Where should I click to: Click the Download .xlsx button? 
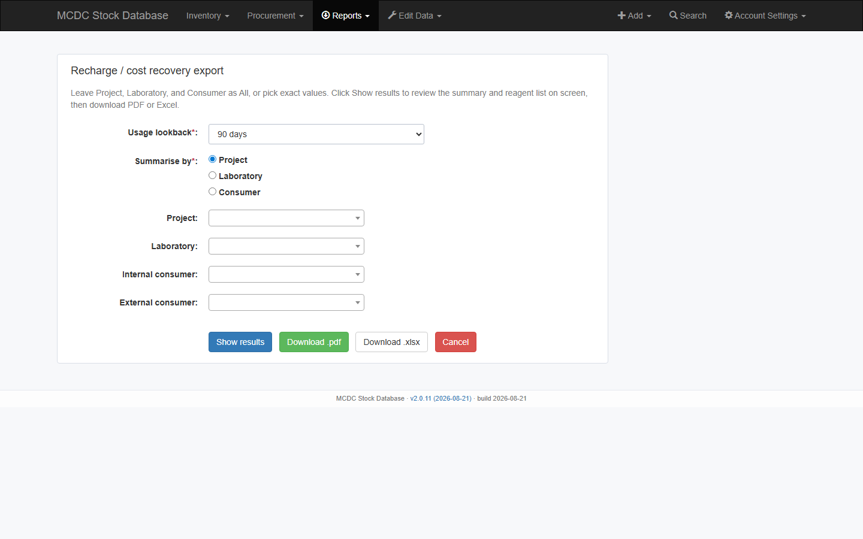pyautogui.click(x=391, y=342)
